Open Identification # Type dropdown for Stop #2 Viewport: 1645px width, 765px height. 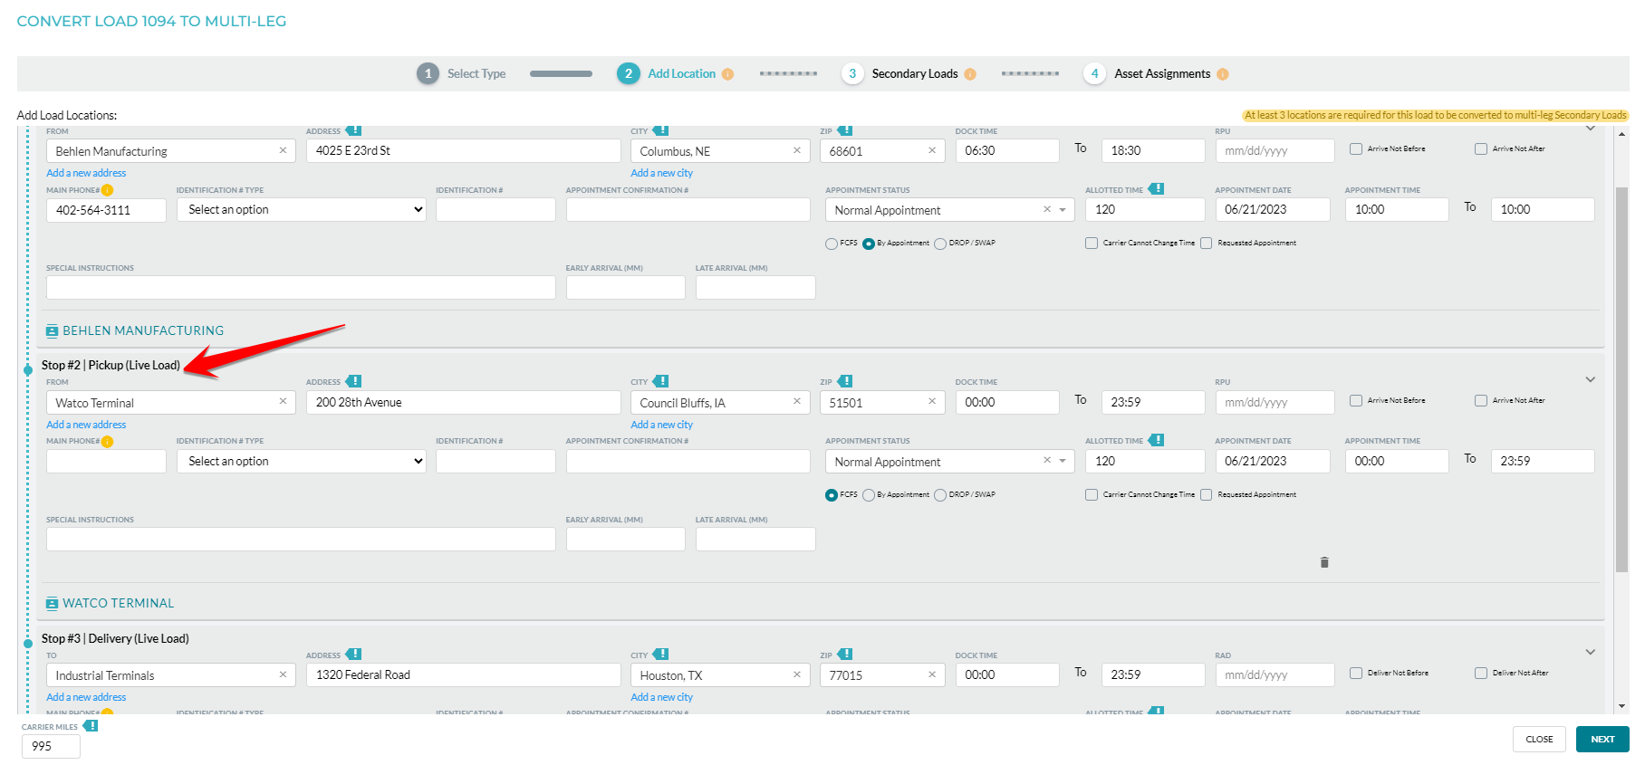pos(301,462)
